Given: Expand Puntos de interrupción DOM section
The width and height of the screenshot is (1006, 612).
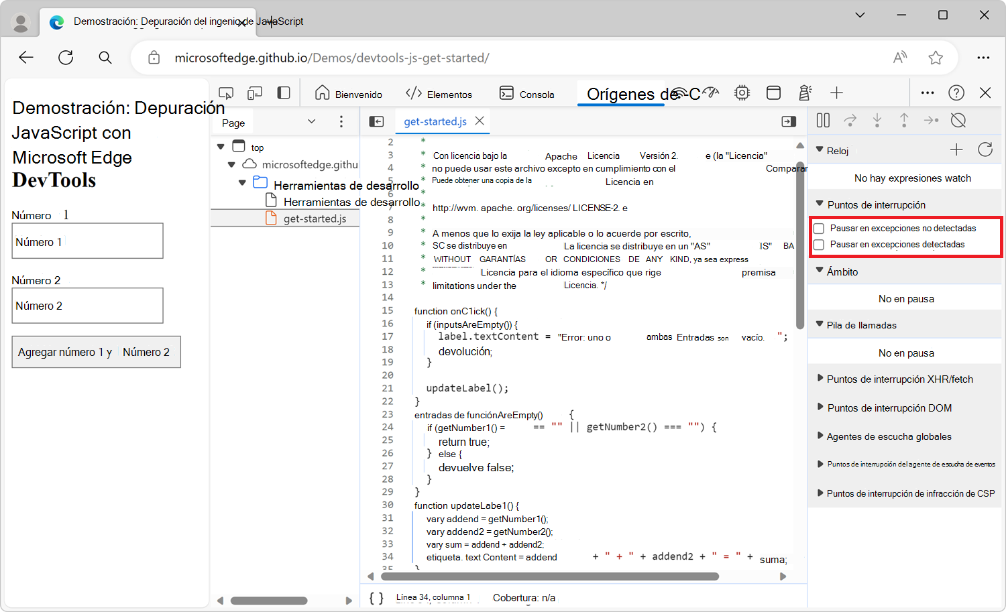Looking at the screenshot, I should click(820, 407).
